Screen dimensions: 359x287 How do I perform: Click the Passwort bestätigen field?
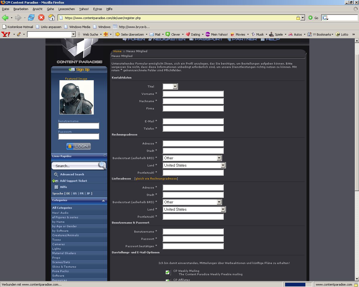coord(193,246)
